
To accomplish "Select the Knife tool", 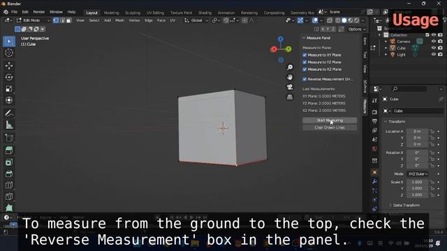I will (x=9, y=197).
